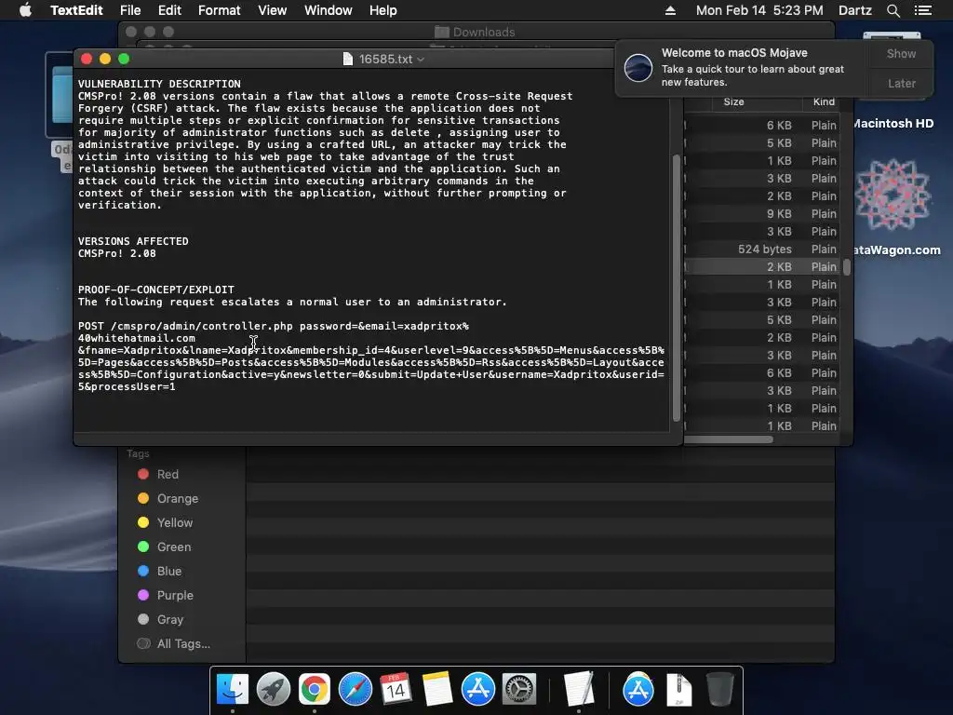Click the TextEdit icon in the Dock
Viewport: 953px width, 715px height.
point(579,690)
